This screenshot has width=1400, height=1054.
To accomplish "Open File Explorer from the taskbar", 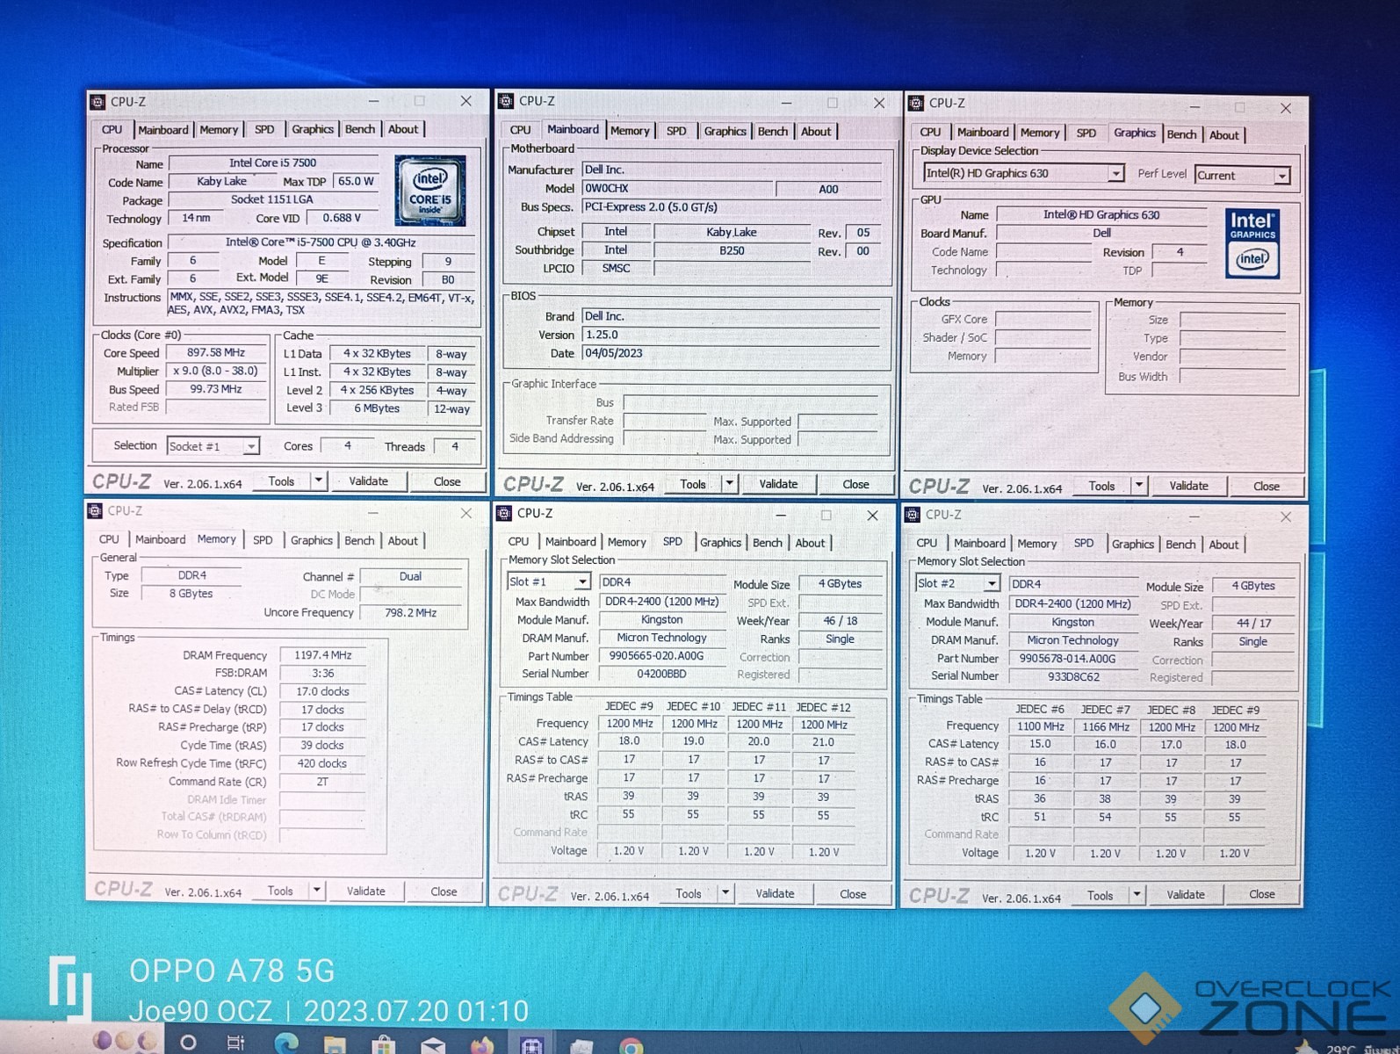I will click(335, 1044).
